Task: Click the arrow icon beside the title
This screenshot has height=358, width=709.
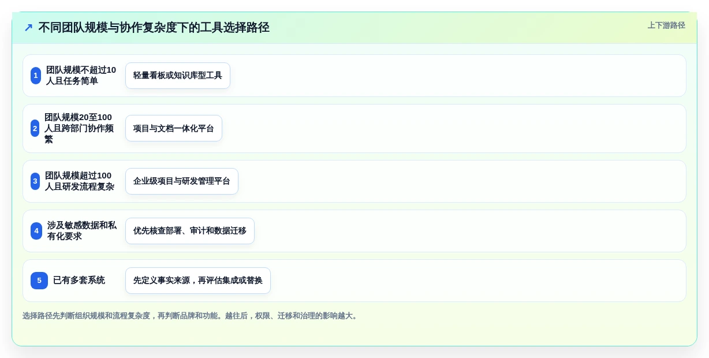Action: coord(28,28)
